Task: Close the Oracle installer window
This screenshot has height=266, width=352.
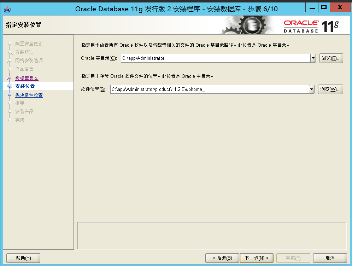Action: 340,8
